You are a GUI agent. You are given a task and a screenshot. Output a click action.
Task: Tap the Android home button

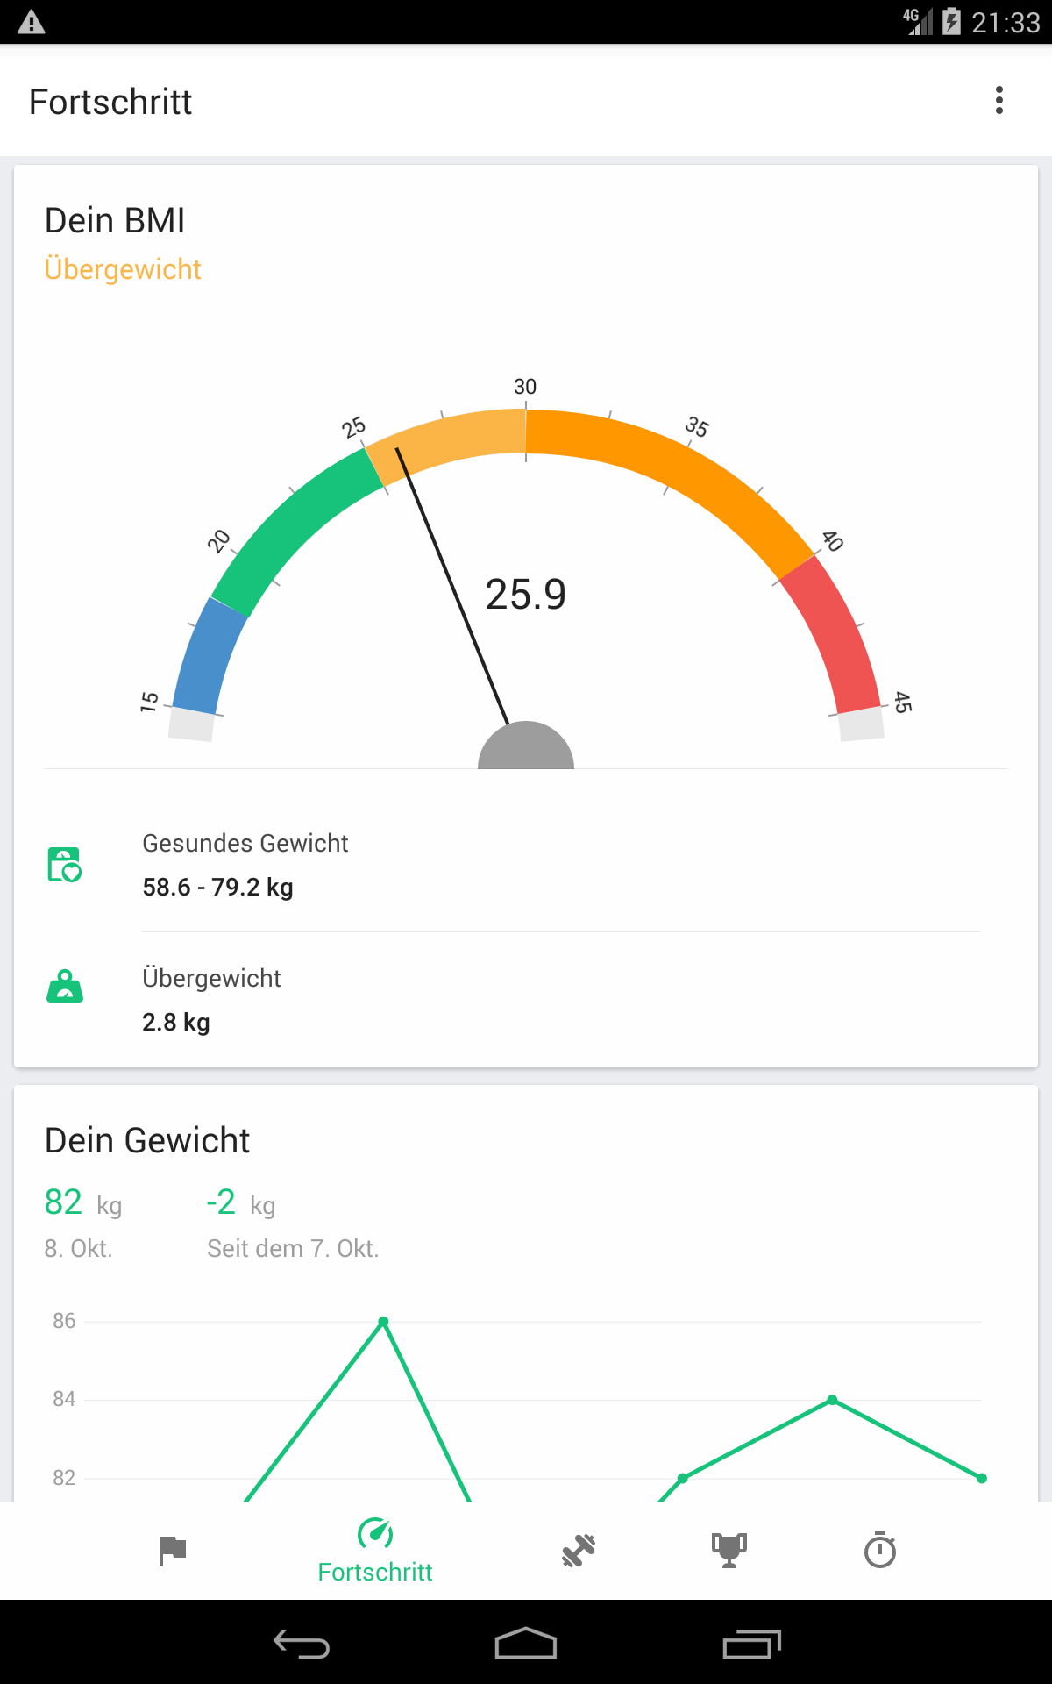click(x=526, y=1644)
